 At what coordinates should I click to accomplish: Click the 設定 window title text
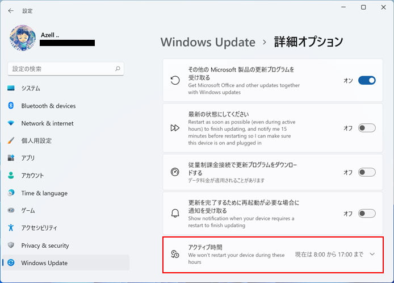click(x=27, y=11)
